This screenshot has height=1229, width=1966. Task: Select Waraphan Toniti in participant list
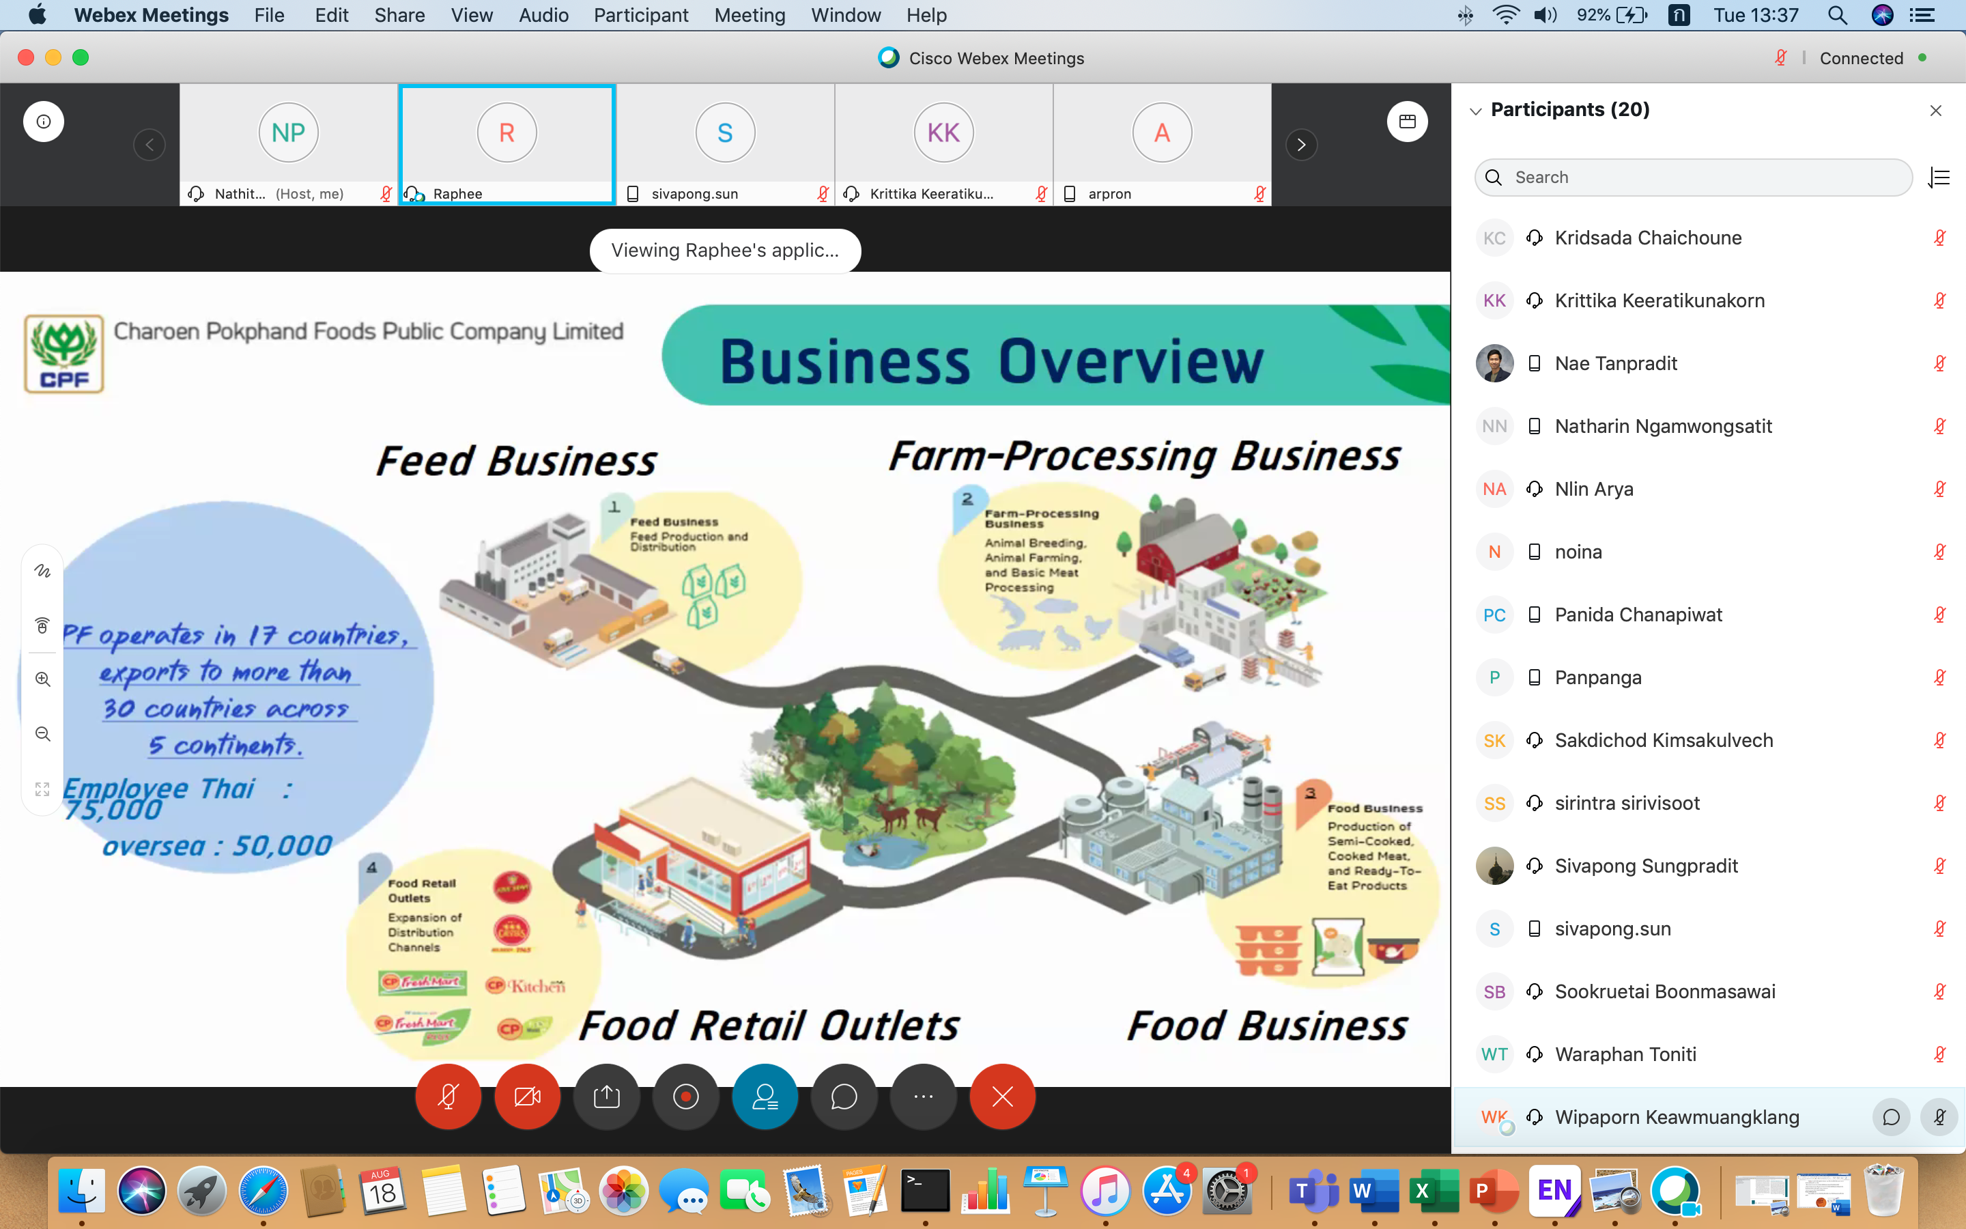(x=1709, y=1054)
